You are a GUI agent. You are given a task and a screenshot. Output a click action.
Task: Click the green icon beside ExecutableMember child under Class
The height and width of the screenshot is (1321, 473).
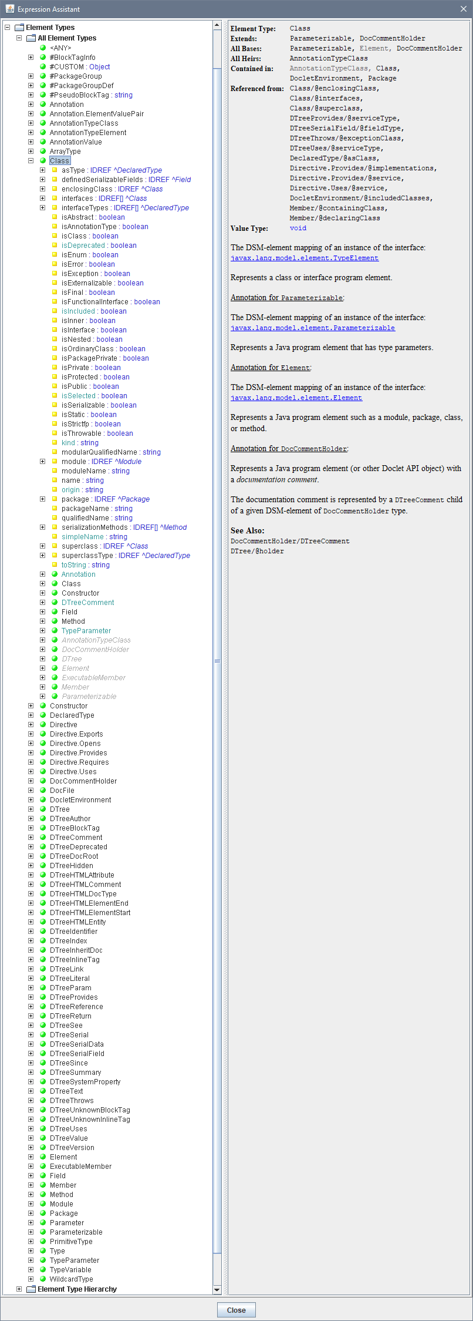click(x=55, y=678)
